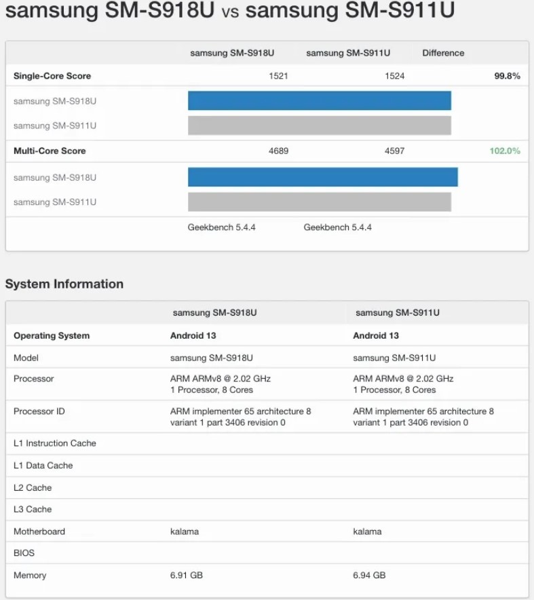Click the SM-S918U header in score table

click(232, 53)
